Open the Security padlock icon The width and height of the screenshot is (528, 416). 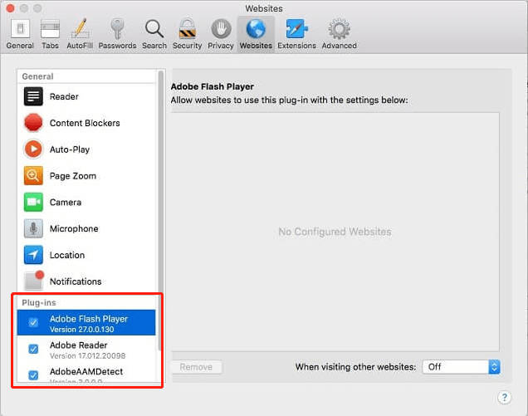pos(188,28)
